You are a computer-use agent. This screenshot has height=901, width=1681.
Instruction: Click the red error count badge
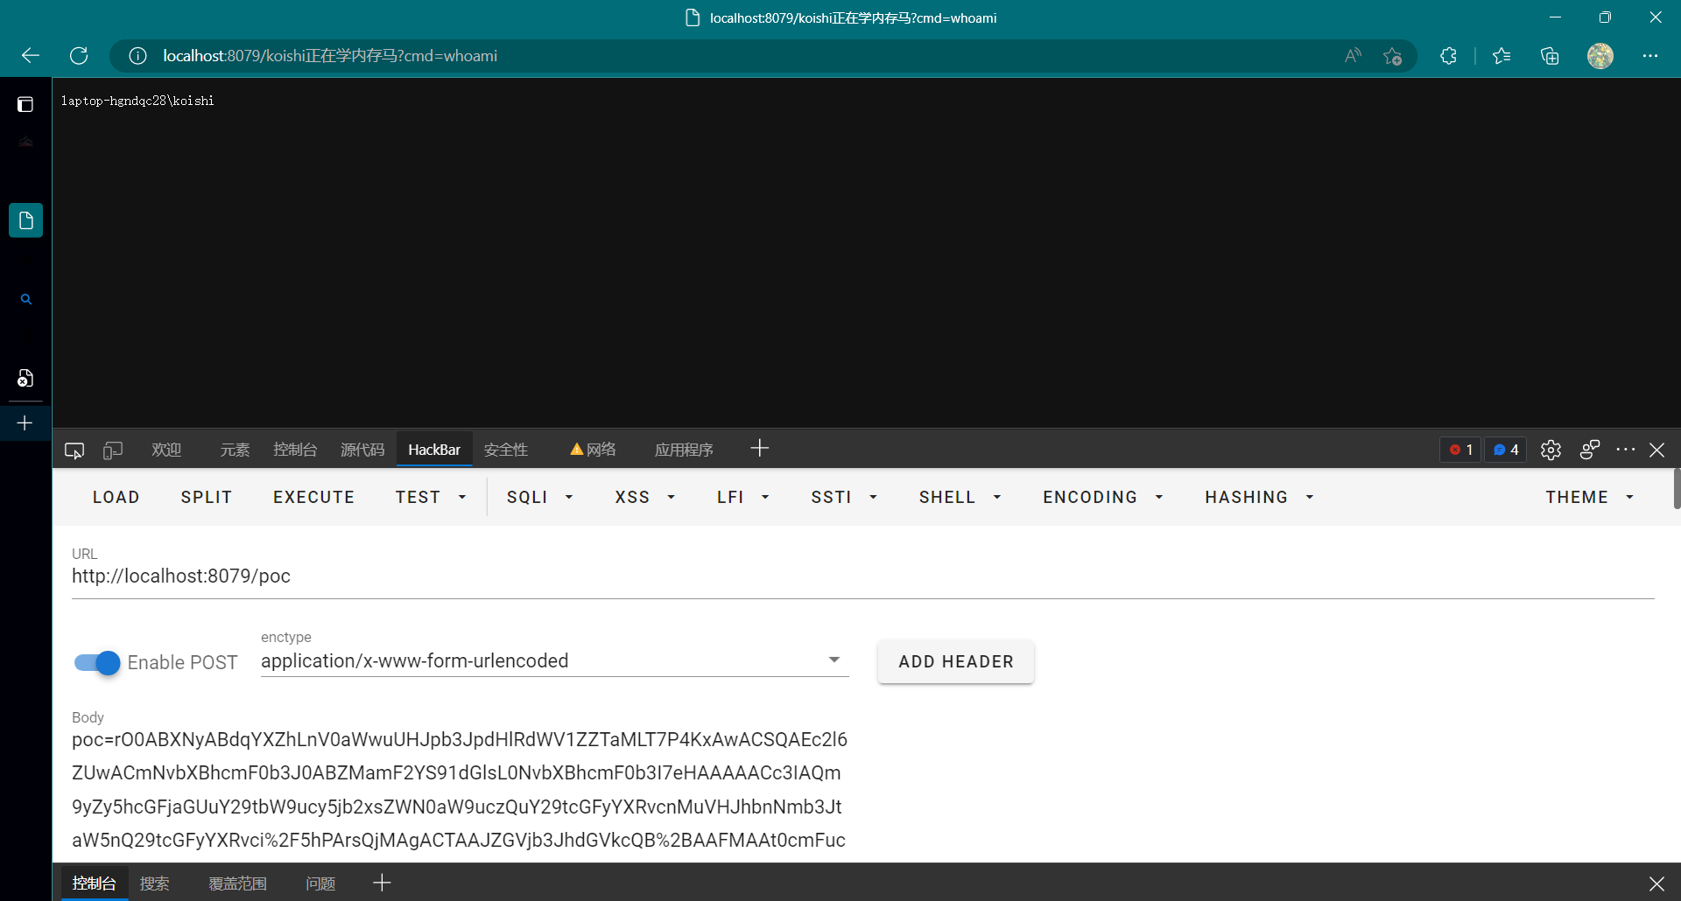point(1459,450)
